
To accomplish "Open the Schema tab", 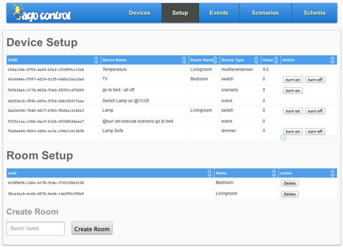I will click(x=314, y=13).
